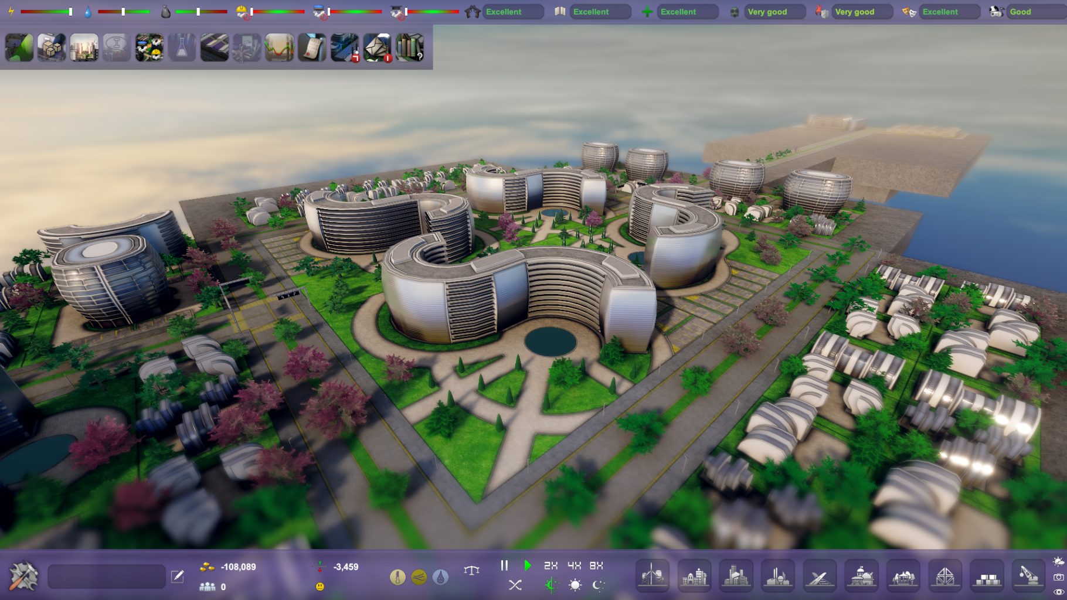The width and height of the screenshot is (1067, 600).
Task: Click inside the city name field
Action: click(x=107, y=577)
